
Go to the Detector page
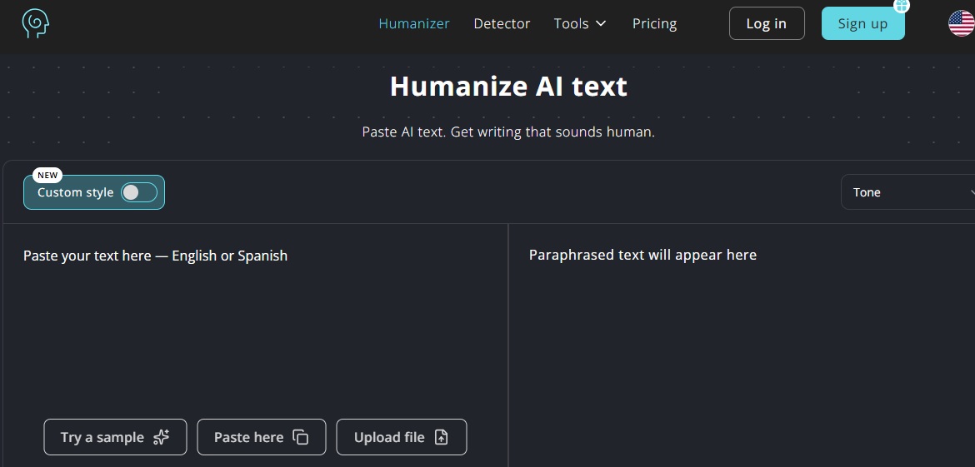tap(502, 23)
